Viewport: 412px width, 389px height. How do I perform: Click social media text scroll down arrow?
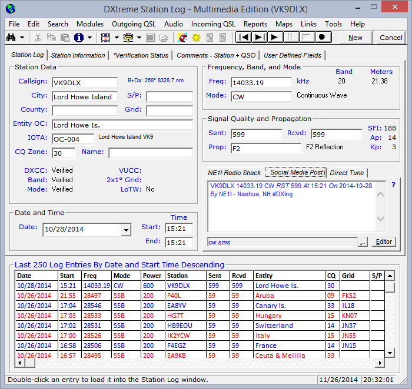click(380, 219)
